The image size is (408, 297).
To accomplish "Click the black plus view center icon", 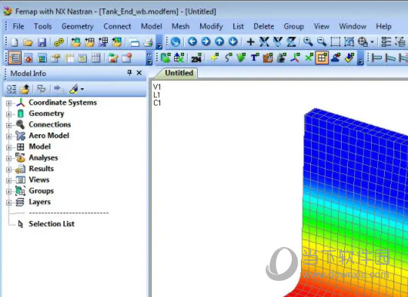I will (251, 41).
